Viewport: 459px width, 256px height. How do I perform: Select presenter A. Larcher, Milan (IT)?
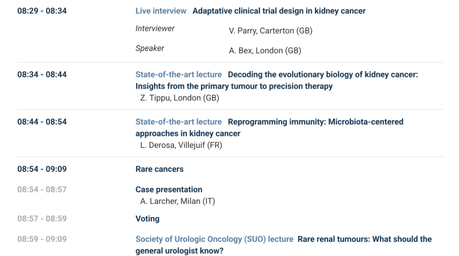pos(178,201)
